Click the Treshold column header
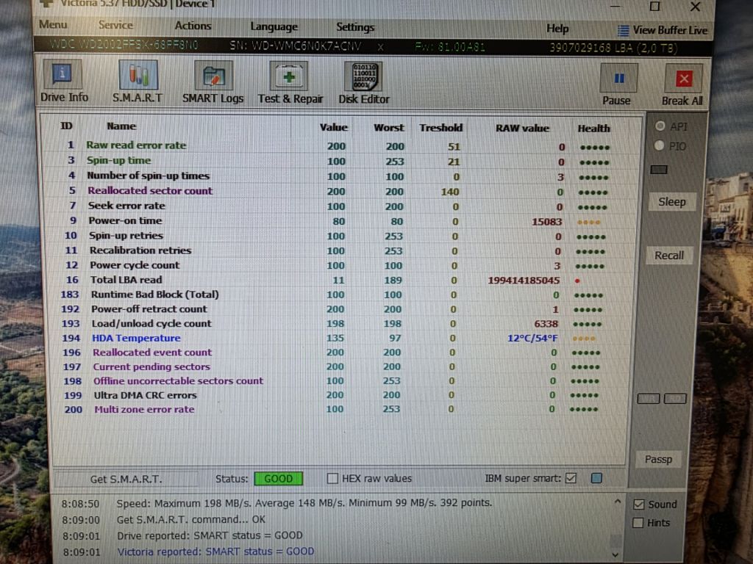Viewport: 753px width, 564px height. [440, 128]
